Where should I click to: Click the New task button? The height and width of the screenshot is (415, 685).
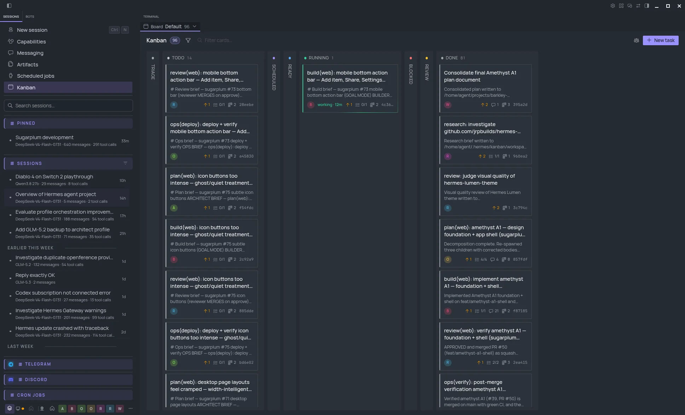661,40
